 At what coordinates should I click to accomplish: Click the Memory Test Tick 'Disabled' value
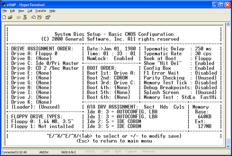[206, 83]
